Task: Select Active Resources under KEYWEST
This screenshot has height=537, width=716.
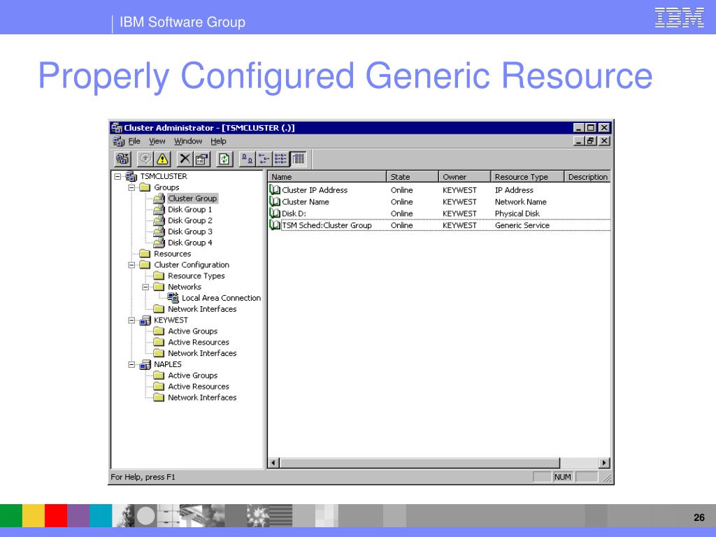Action: coord(199,342)
